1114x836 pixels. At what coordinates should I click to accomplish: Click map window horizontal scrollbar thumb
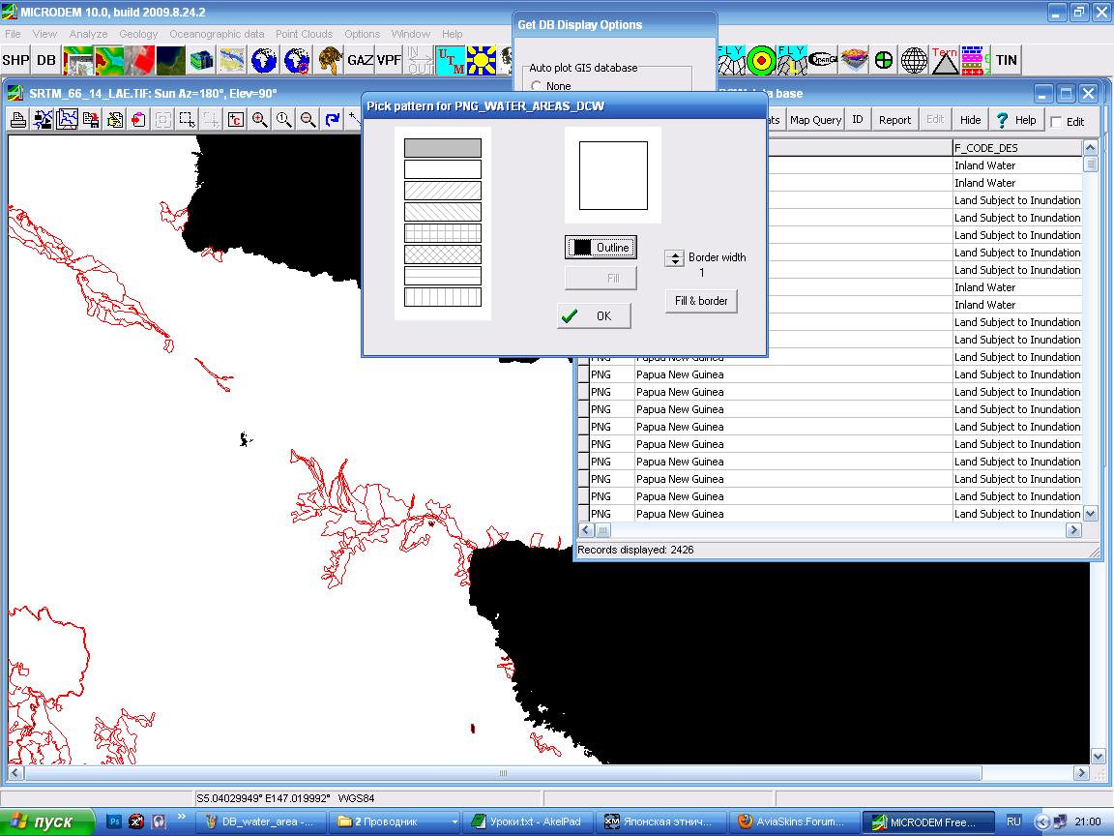click(x=503, y=773)
